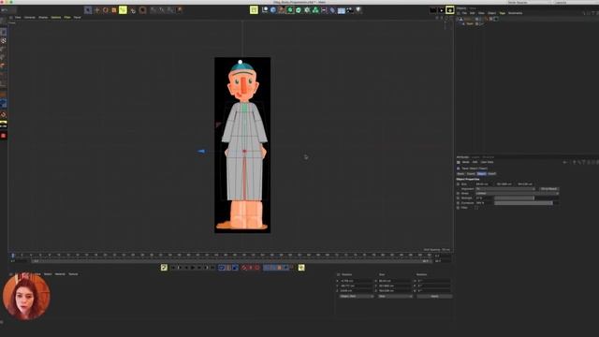
Task: Open the viewport Options menu
Action: [x=56, y=18]
